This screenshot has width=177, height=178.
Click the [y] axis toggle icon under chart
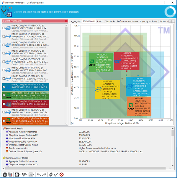tap(72, 123)
